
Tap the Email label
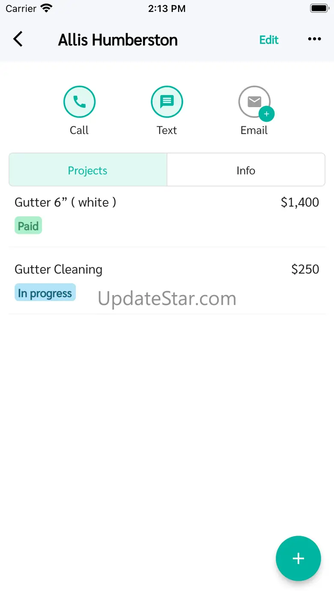tap(254, 130)
